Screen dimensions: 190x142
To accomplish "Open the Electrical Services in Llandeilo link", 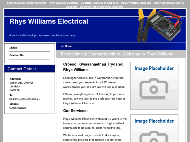I will click(x=100, y=3).
